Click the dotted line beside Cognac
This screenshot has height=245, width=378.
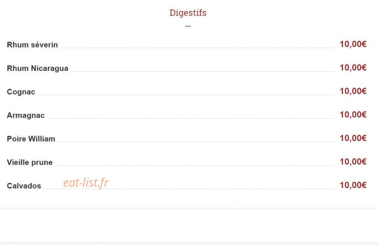click(186, 95)
